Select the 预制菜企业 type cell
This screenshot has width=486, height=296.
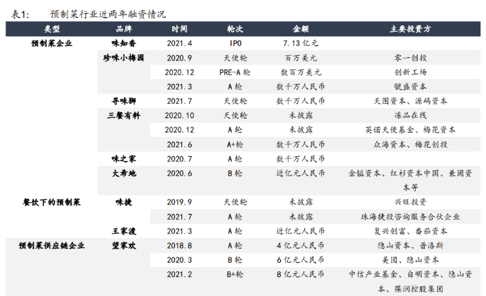click(52, 43)
